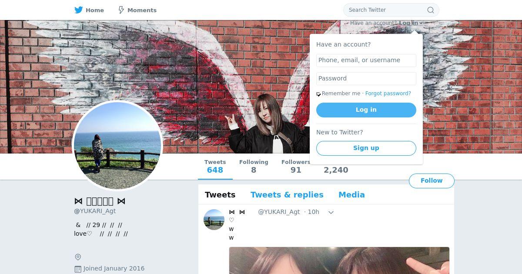Switch to the Tweets & replies tab

287,195
